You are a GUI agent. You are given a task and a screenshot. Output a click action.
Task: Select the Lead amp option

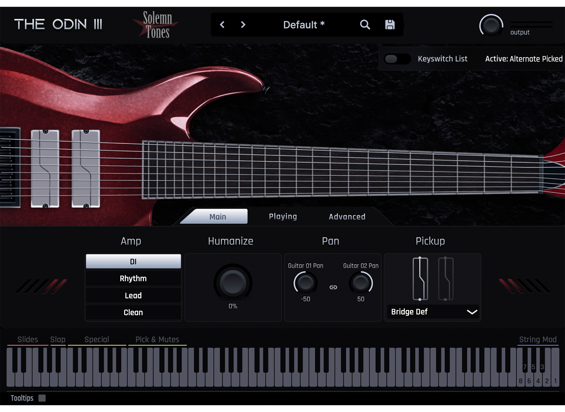133,295
